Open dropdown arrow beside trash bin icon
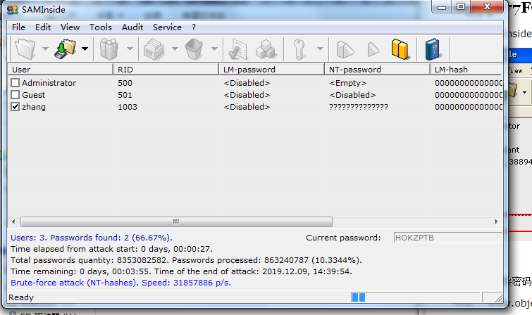This screenshot has height=315, width=532. [214, 49]
